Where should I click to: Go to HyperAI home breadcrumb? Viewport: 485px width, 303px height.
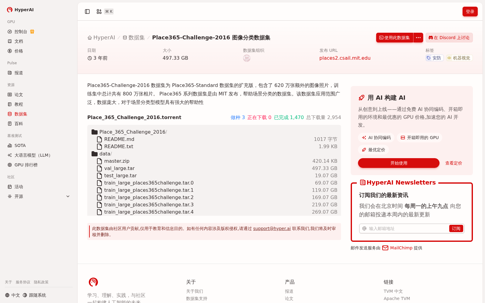101,38
